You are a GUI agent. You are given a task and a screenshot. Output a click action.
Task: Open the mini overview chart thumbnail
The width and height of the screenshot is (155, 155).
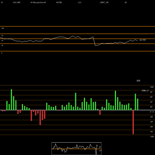pos(77,148)
